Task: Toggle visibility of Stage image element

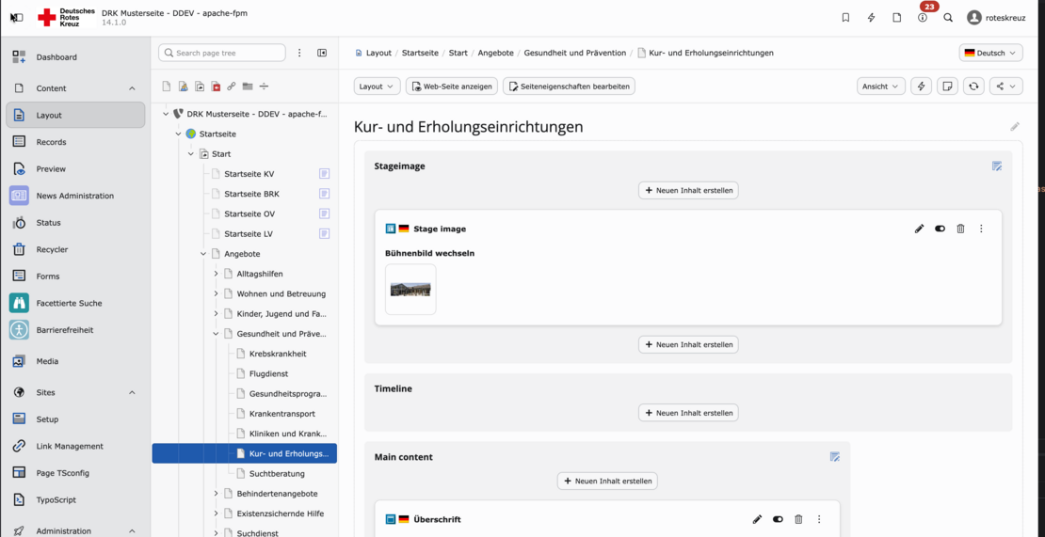Action: (x=940, y=229)
